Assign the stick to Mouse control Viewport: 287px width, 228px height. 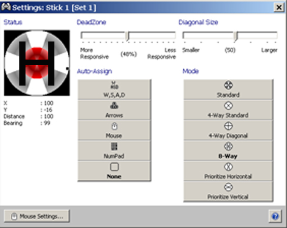click(114, 130)
